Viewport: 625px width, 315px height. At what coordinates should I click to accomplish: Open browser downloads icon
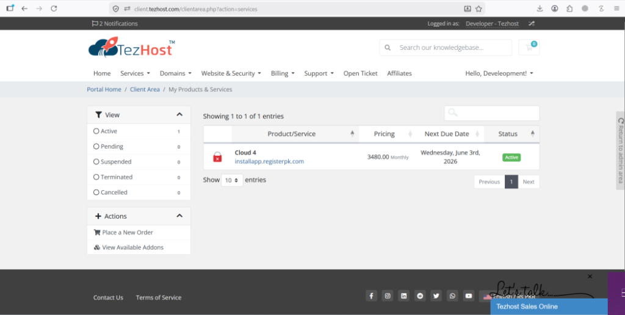pyautogui.click(x=540, y=9)
